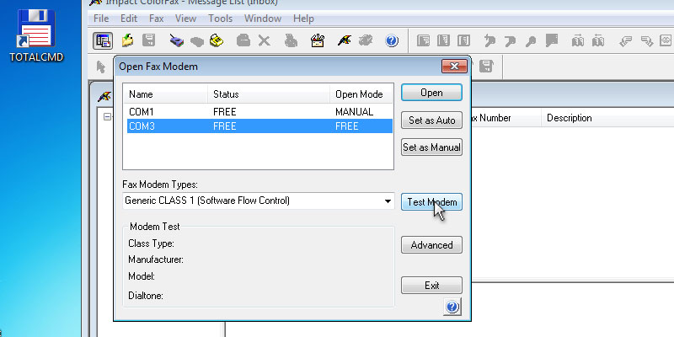This screenshot has width=674, height=337.
Task: Click the blue help question mark toolbar icon
Action: [391, 40]
